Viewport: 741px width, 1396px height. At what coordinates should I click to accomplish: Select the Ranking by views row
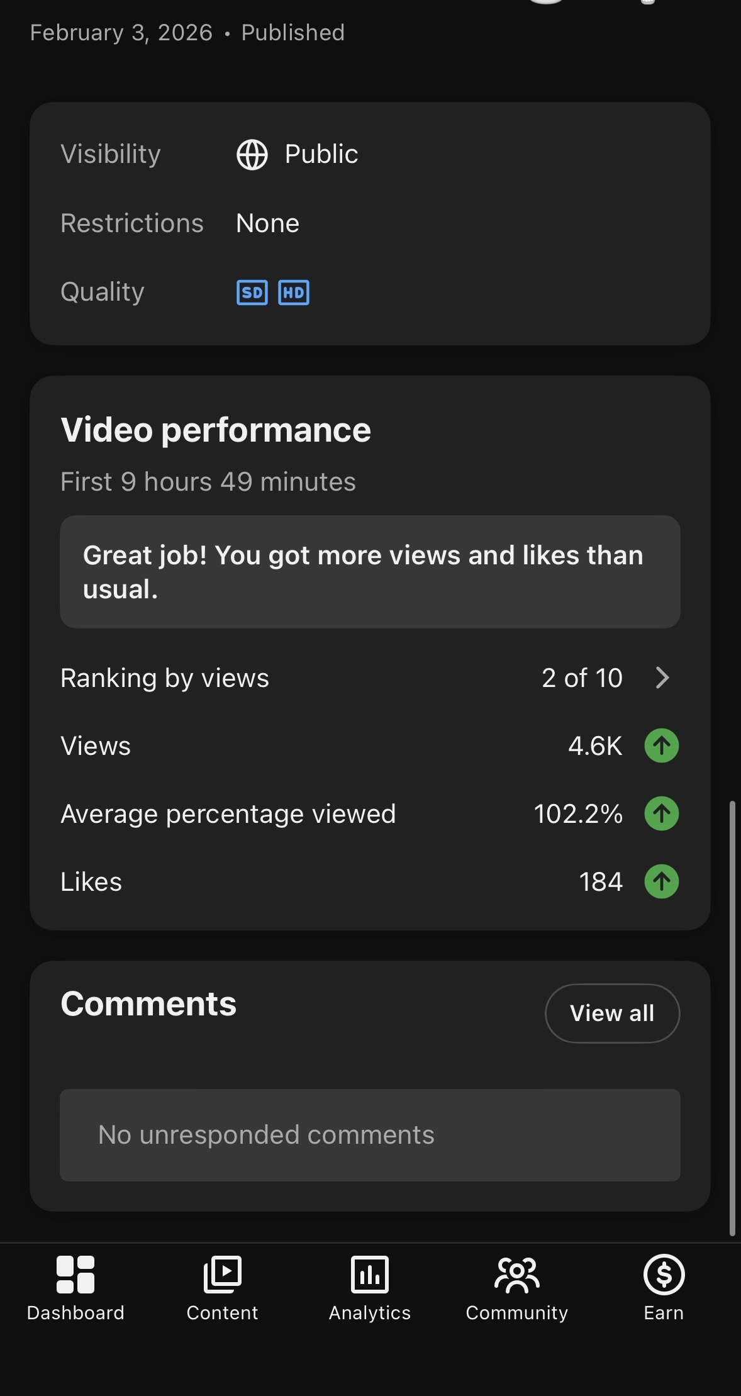pos(370,678)
